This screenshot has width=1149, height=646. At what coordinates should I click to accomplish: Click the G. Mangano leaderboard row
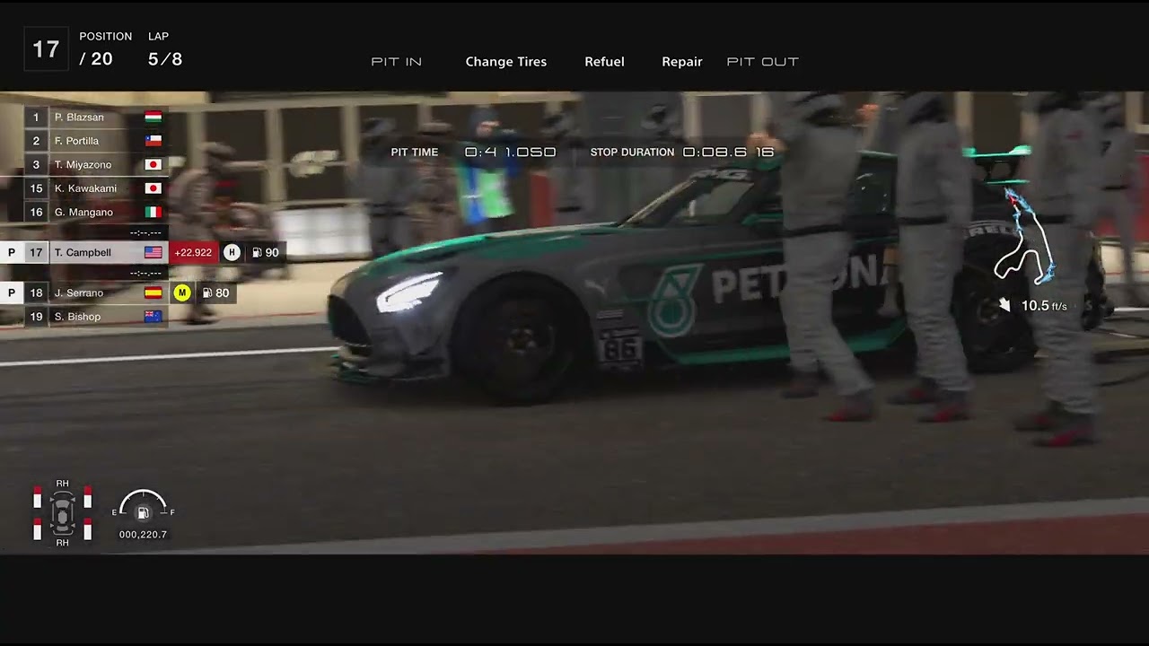coord(96,213)
